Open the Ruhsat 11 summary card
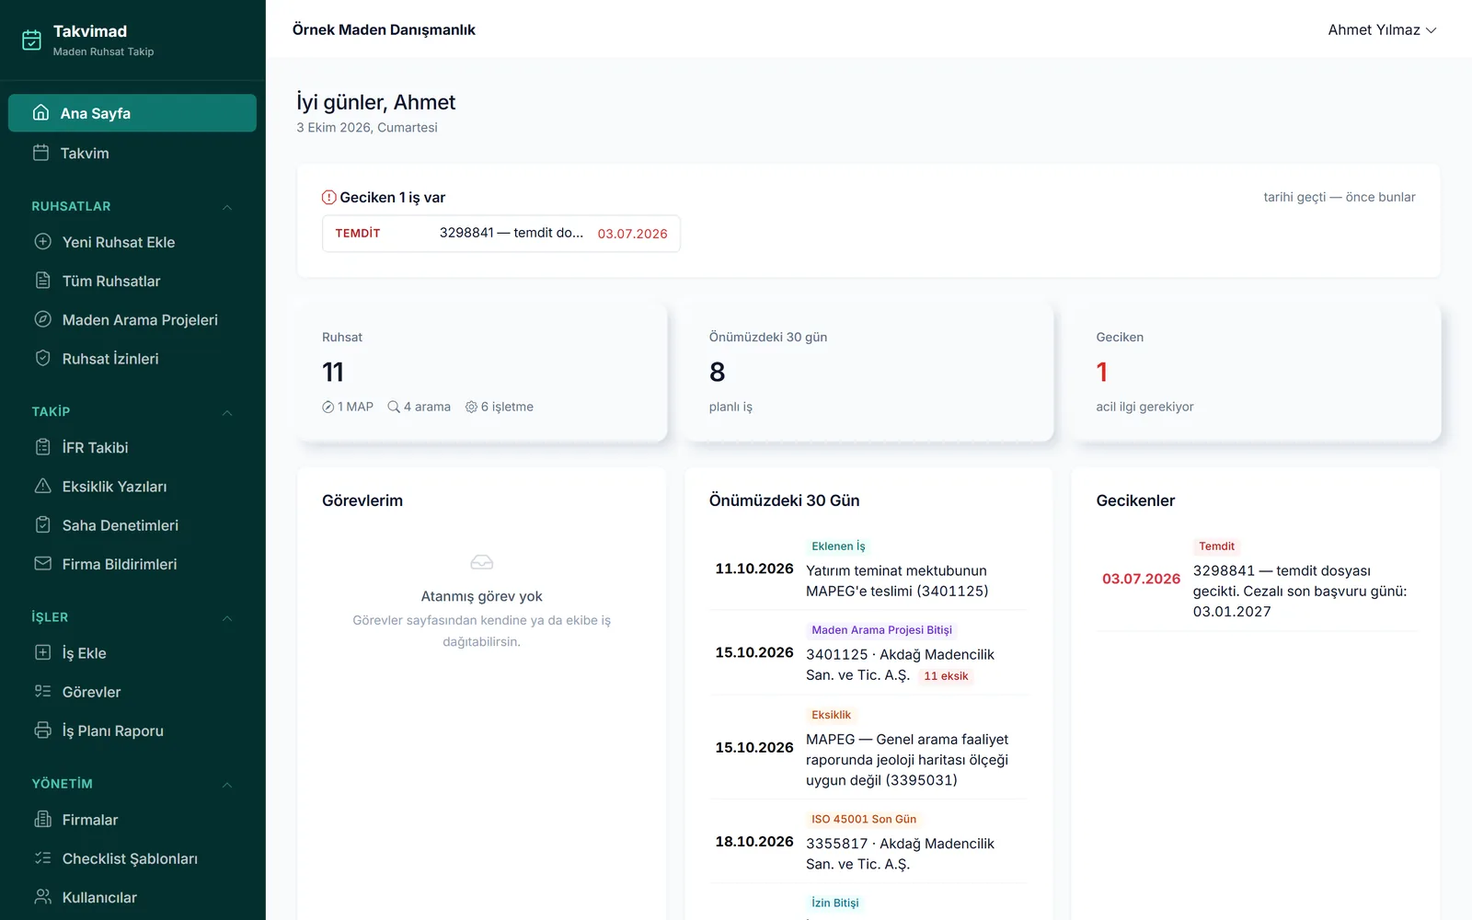The width and height of the screenshot is (1472, 920). click(x=482, y=372)
